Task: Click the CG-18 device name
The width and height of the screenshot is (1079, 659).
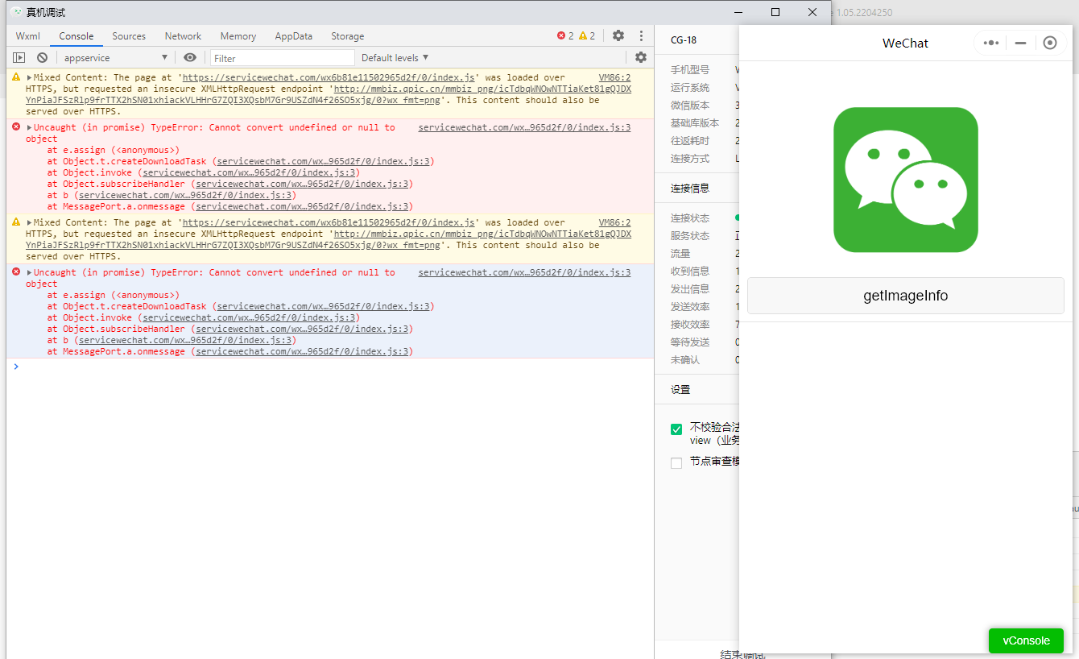Action: pyautogui.click(x=684, y=40)
